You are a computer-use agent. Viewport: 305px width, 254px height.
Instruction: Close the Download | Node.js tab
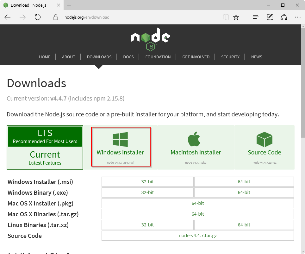(58, 5)
